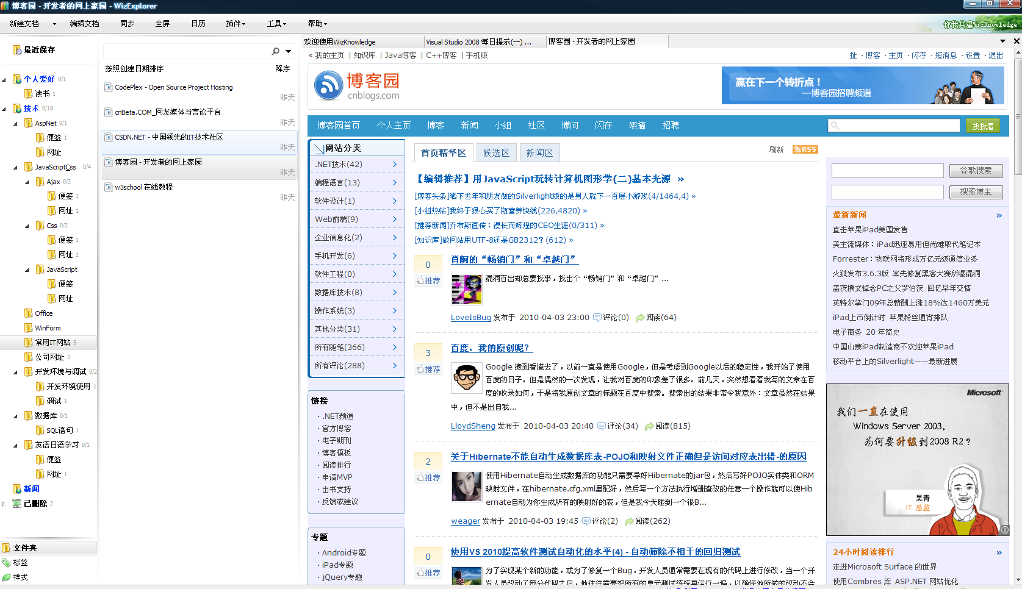Screen dimensions: 1022x589
Task: Click the cnblogs logo icon
Action: [x=329, y=85]
